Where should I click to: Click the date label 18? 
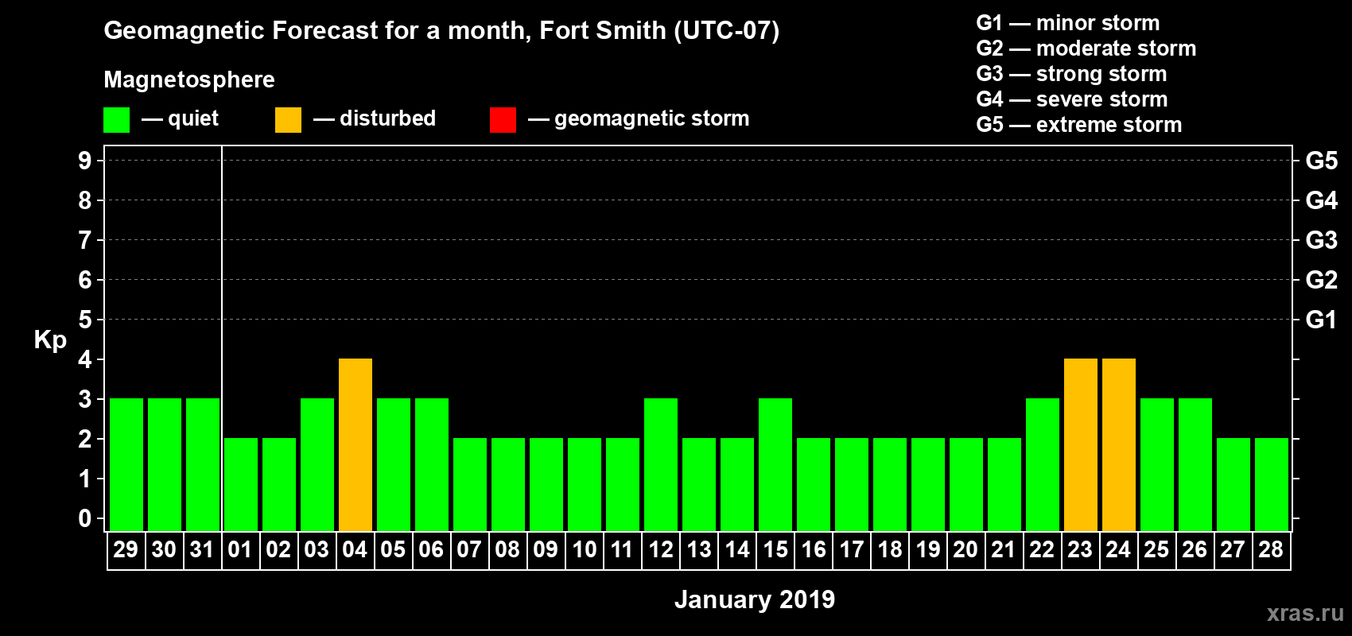(889, 549)
